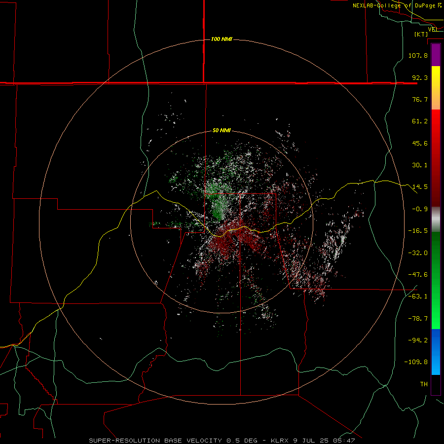This screenshot has width=444, height=444.
Task: Click the 14.5 legend value
Action: click(420, 187)
